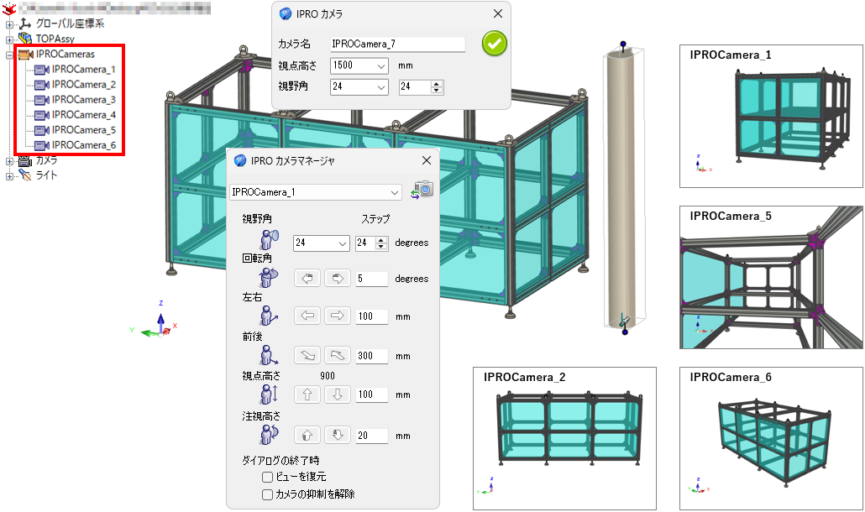Close the IPRO カメラマネージャ dialog
Viewport: 865px width, 512px height.
click(x=427, y=160)
